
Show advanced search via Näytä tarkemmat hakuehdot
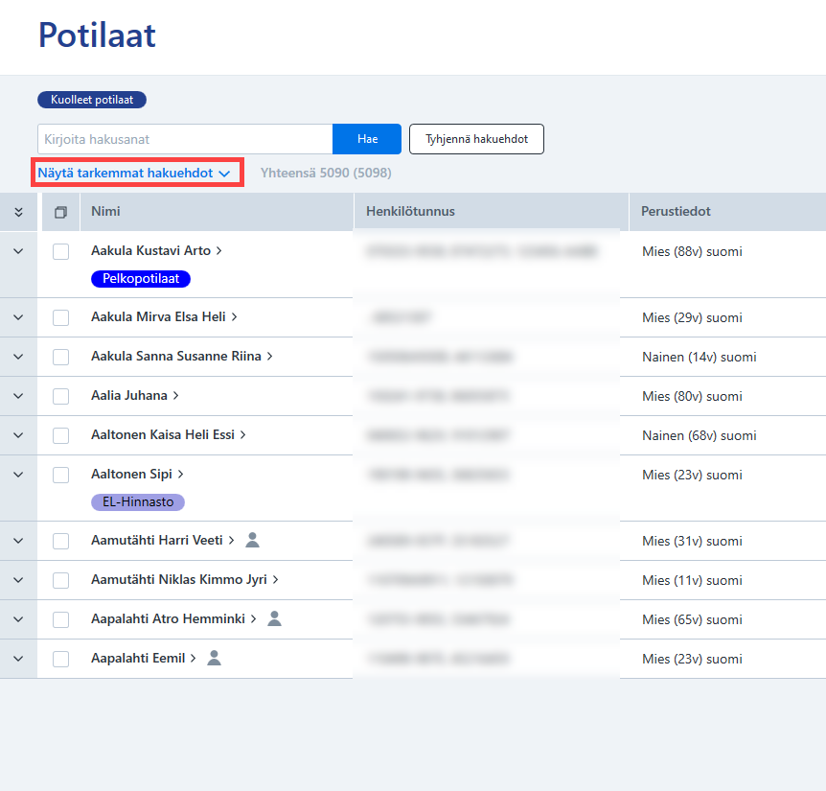point(134,173)
